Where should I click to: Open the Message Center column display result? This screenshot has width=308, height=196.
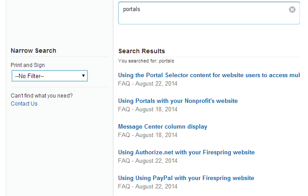click(x=162, y=127)
